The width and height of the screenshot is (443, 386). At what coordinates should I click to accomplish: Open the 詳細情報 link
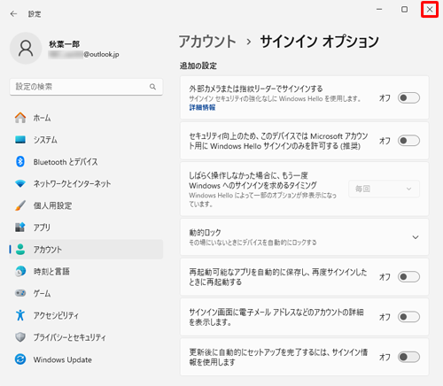(x=202, y=107)
